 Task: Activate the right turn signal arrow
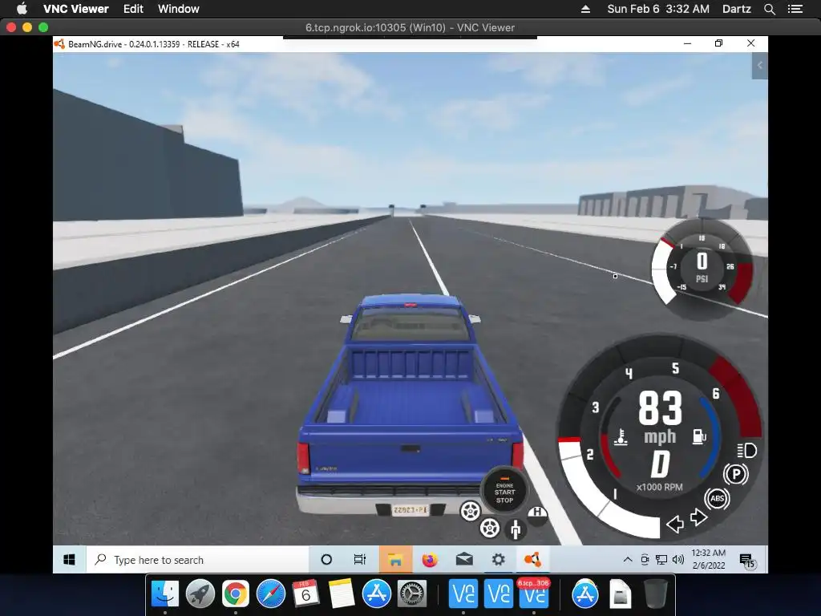[698, 517]
